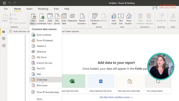Click the Format painter button

(18, 23)
